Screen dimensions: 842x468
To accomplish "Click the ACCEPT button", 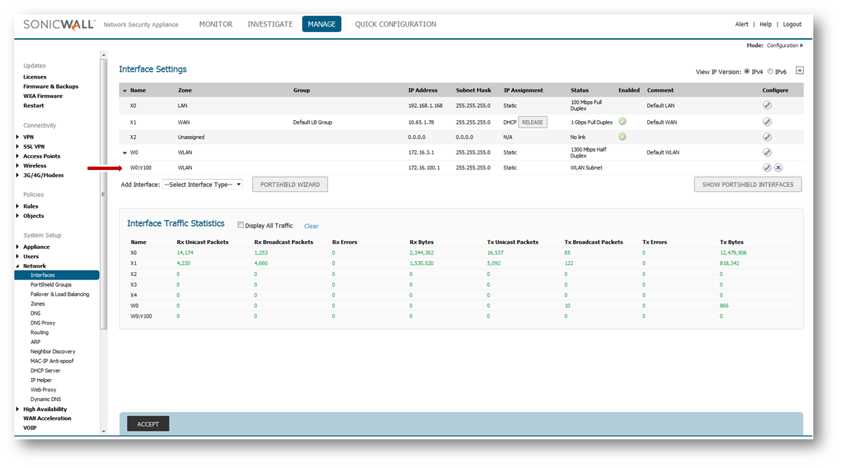I will (148, 424).
